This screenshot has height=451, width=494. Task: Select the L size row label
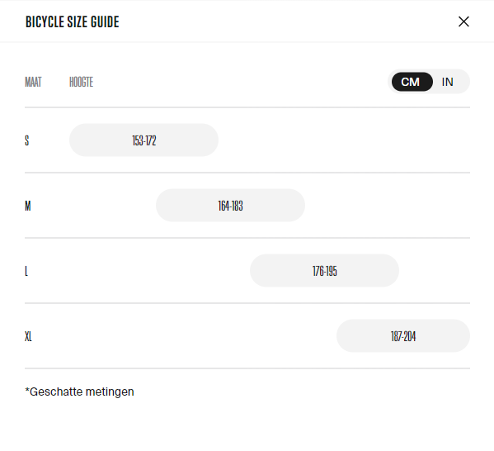click(26, 271)
